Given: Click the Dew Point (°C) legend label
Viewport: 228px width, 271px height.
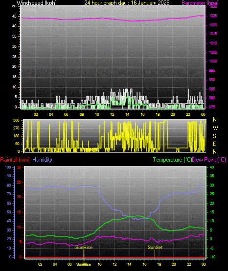Looking at the screenshot, I should pos(209,160).
